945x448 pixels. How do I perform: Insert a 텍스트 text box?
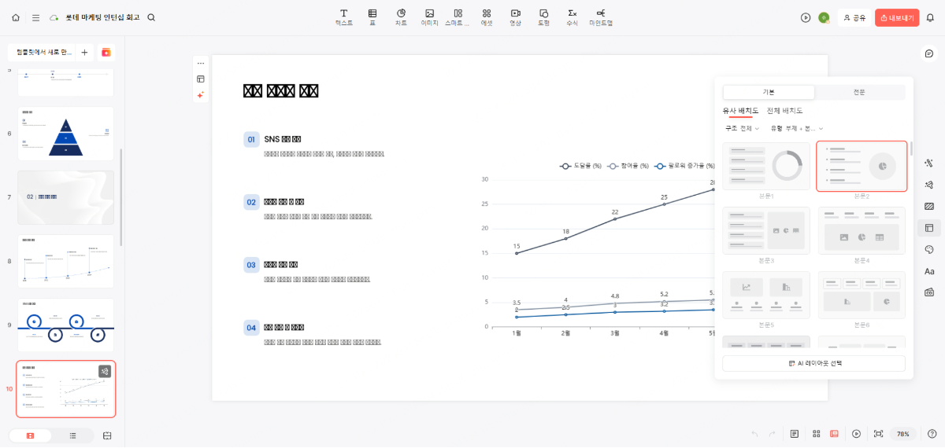click(x=344, y=17)
